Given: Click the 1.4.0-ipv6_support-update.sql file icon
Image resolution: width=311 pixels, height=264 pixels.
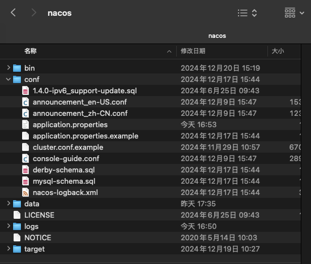Looking at the screenshot, I should tap(25, 90).
